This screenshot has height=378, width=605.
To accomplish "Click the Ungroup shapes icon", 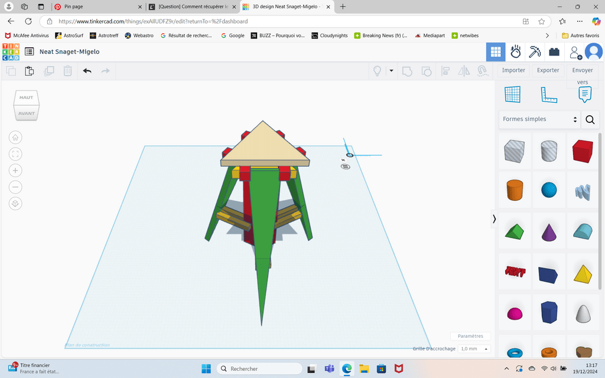I will [x=426, y=71].
